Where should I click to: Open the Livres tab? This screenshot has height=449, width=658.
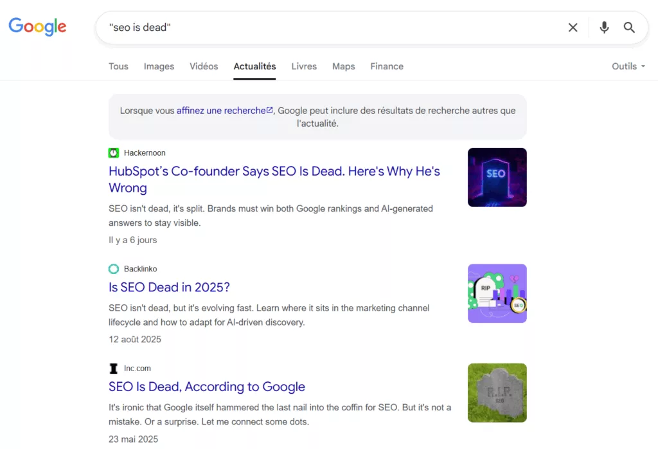click(x=304, y=66)
